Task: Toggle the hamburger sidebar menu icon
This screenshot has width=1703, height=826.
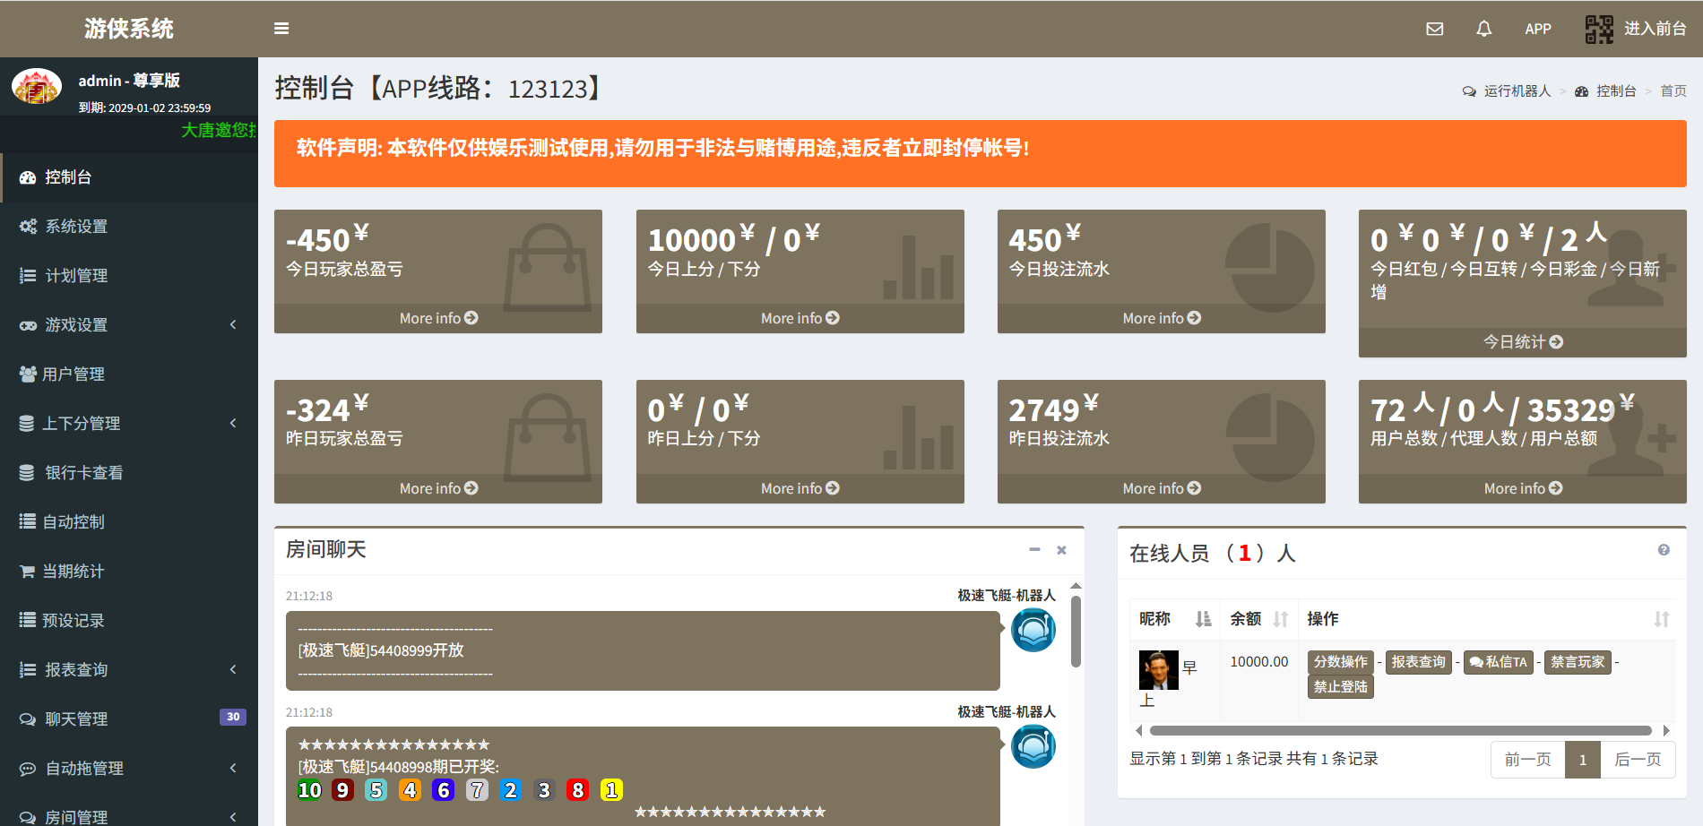Action: pyautogui.click(x=281, y=29)
